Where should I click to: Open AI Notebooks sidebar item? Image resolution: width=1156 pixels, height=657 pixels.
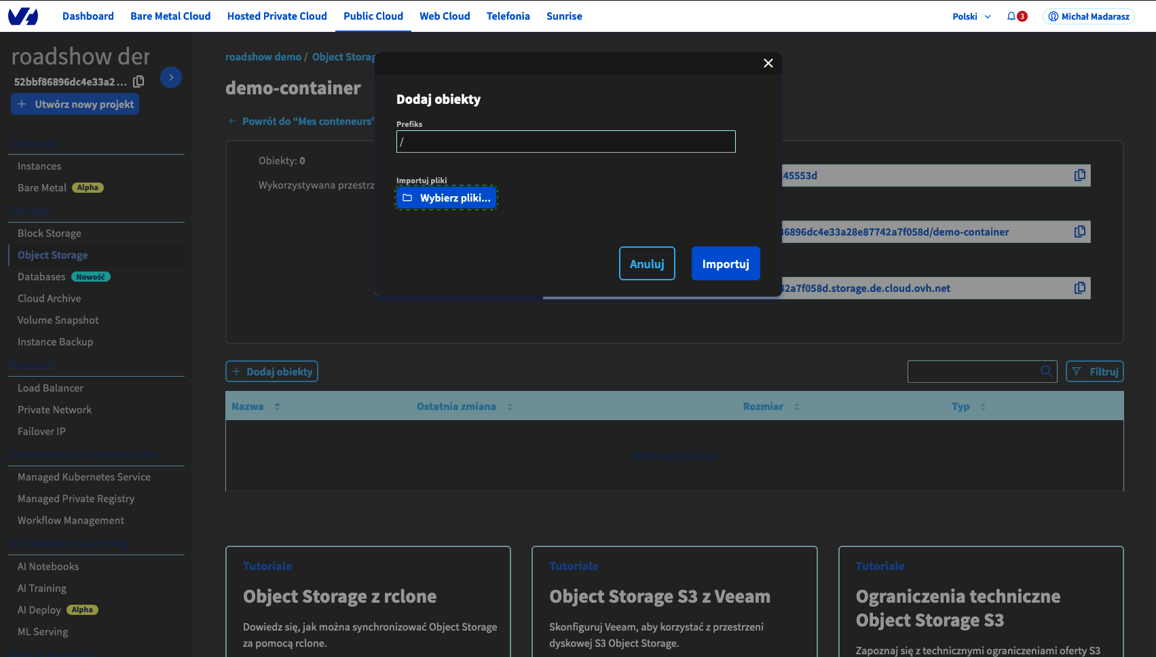tap(48, 567)
